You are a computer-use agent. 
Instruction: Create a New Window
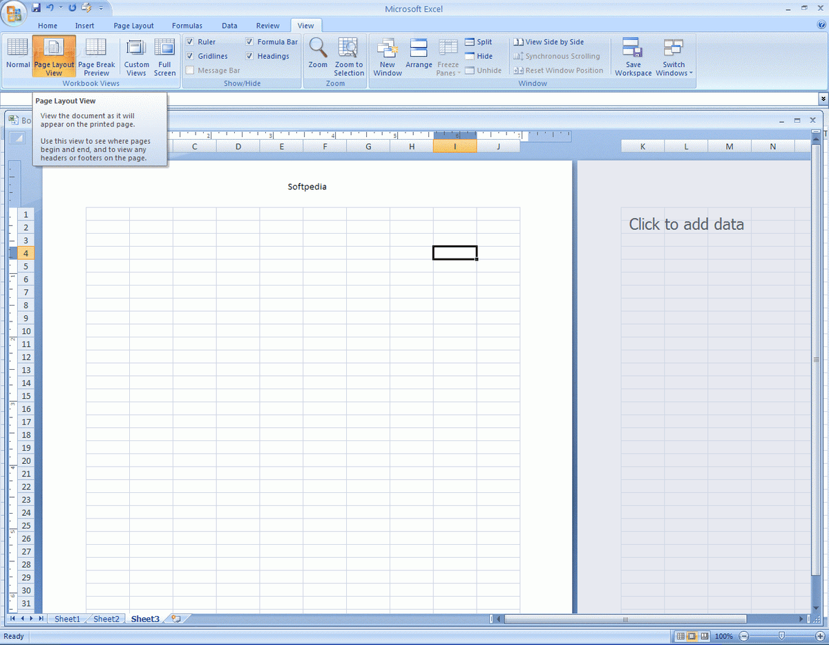[387, 55]
